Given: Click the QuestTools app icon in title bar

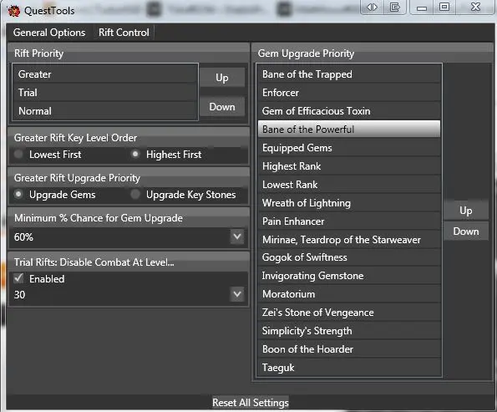Looking at the screenshot, I should (13, 11).
